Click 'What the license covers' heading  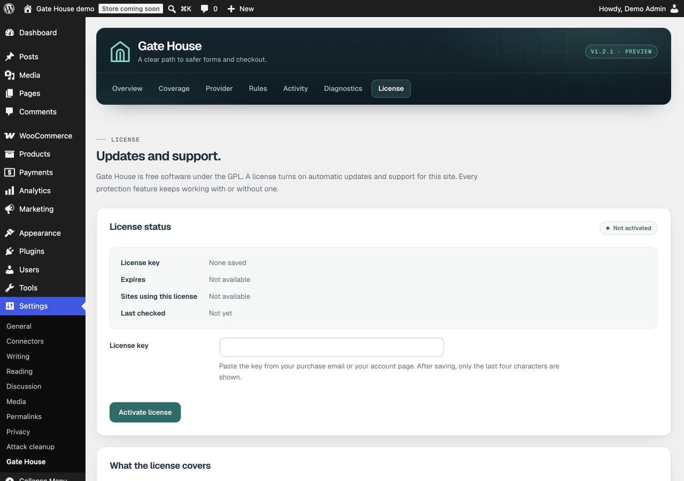pyautogui.click(x=160, y=466)
